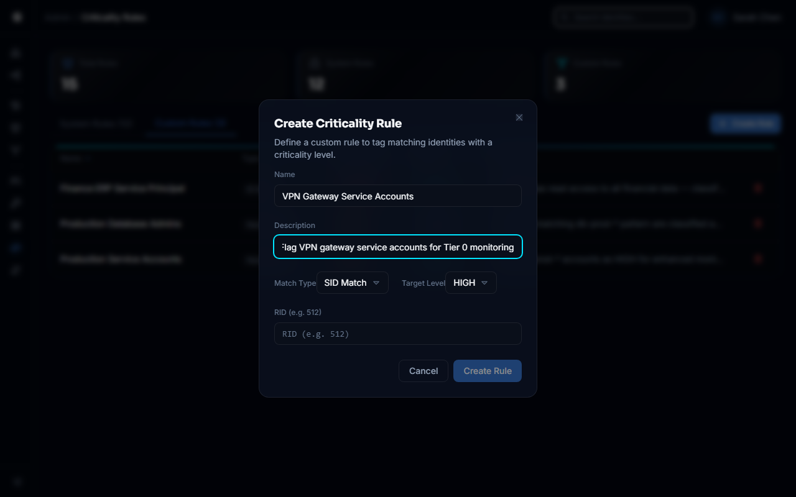The height and width of the screenshot is (497, 796).
Task: Click the red delete icon on the Finance ERP row
Action: 758,188
